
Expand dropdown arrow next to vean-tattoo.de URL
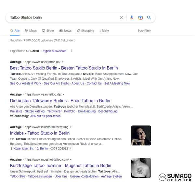(x=63, y=95)
